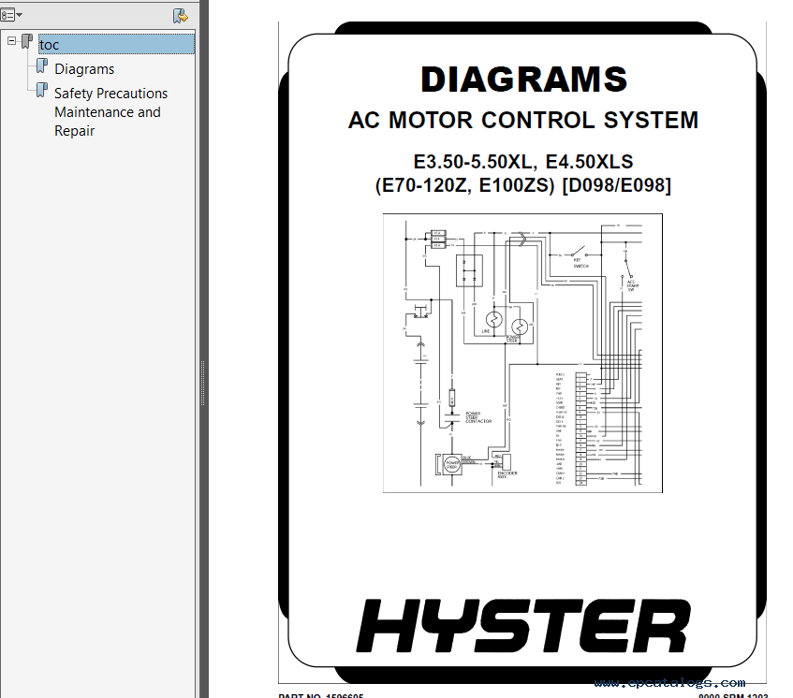Click the toc bookmark ribbon icon
This screenshot has width=793, height=698.
[x=27, y=41]
